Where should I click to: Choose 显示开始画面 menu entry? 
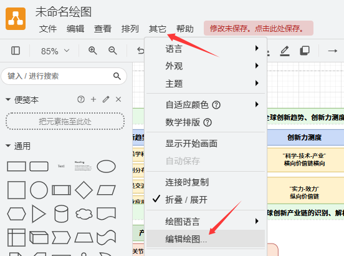pos(206,144)
